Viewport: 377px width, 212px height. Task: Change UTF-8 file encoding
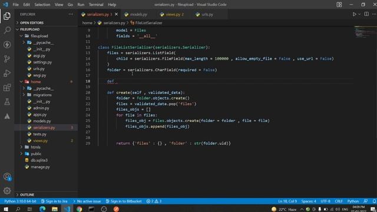(x=325, y=201)
